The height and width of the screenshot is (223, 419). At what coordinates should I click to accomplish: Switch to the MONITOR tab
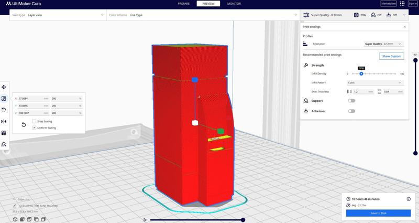234,4
